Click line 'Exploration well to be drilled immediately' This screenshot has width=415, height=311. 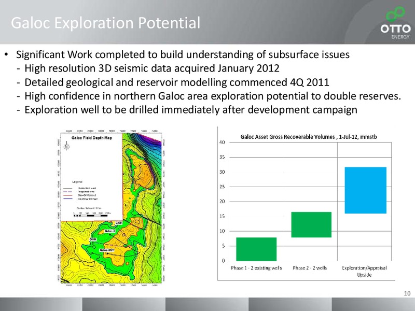[x=191, y=110]
